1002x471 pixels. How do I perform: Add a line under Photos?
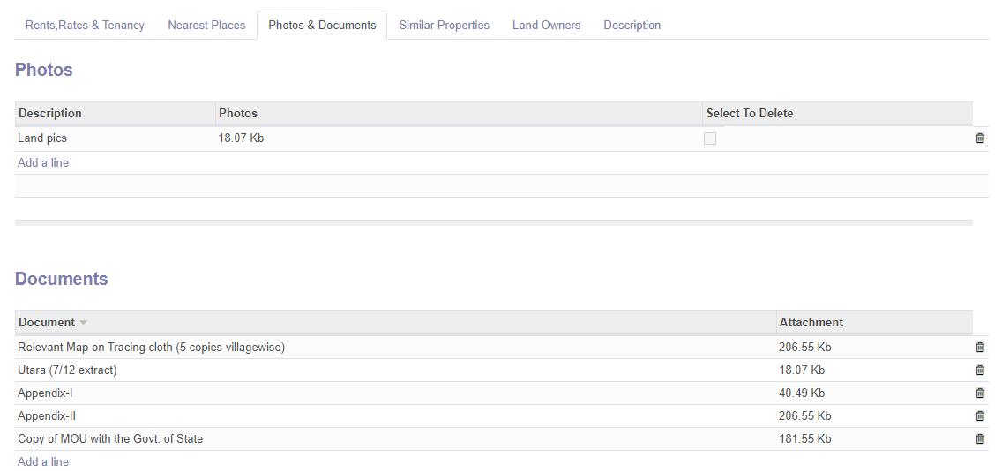[43, 163]
